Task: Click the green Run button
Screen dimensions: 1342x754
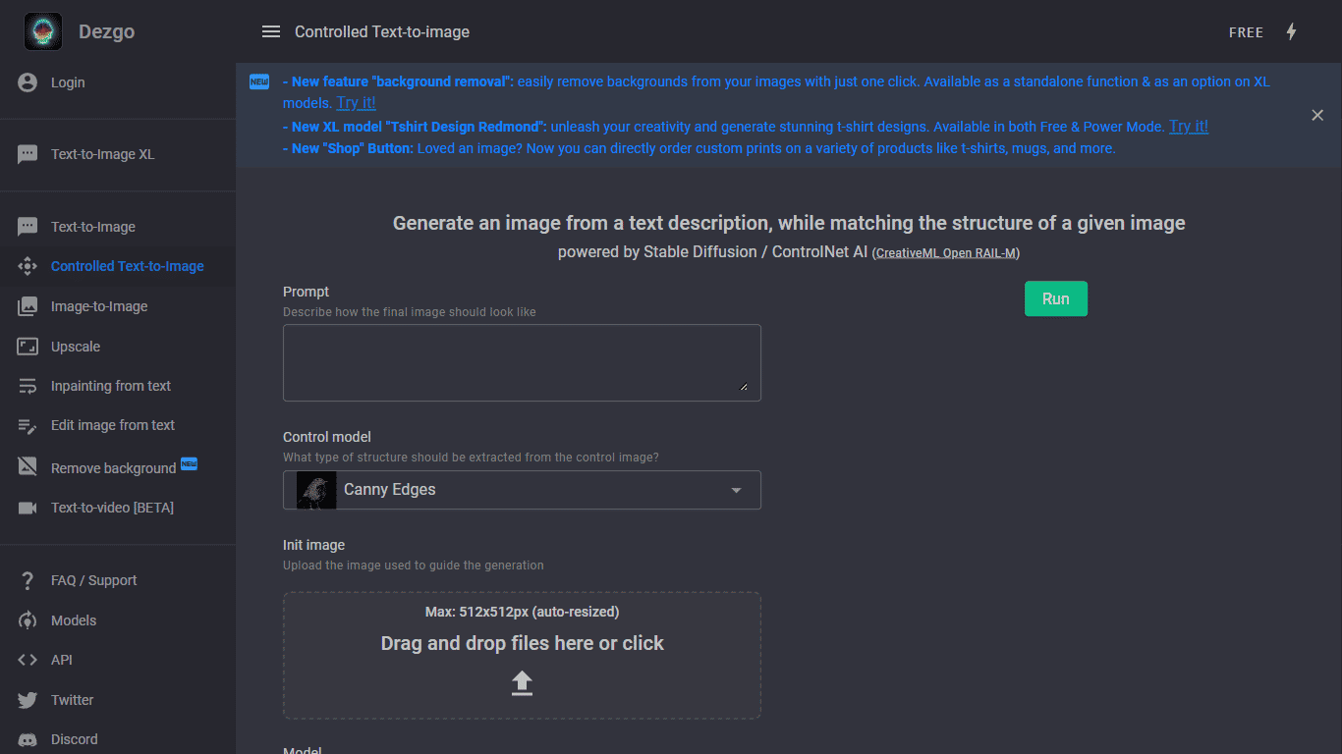Action: click(1056, 298)
